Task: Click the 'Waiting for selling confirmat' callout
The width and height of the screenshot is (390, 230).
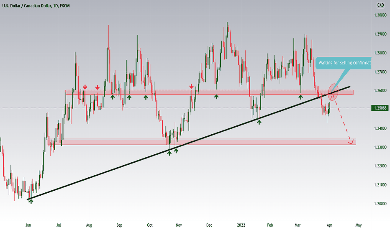Action: pos(344,63)
